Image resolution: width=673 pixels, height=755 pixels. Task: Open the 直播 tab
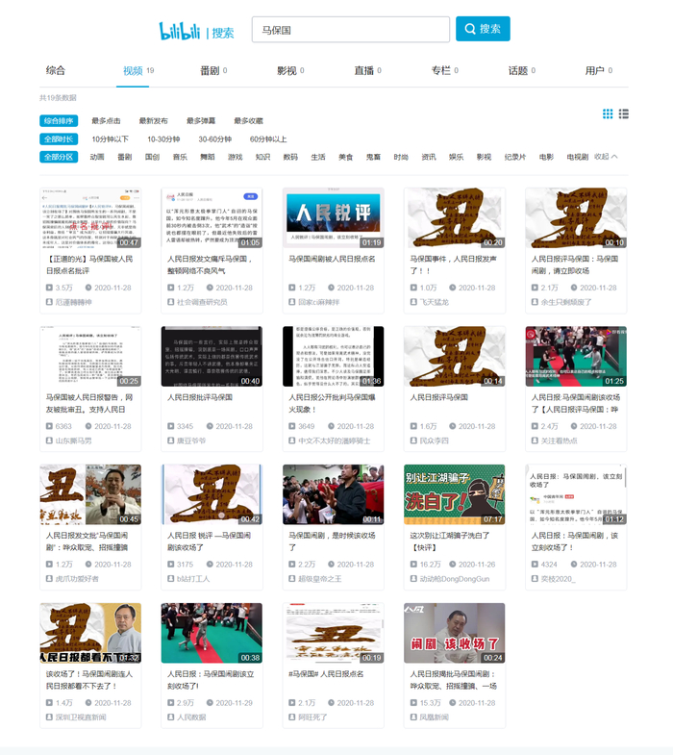(367, 71)
